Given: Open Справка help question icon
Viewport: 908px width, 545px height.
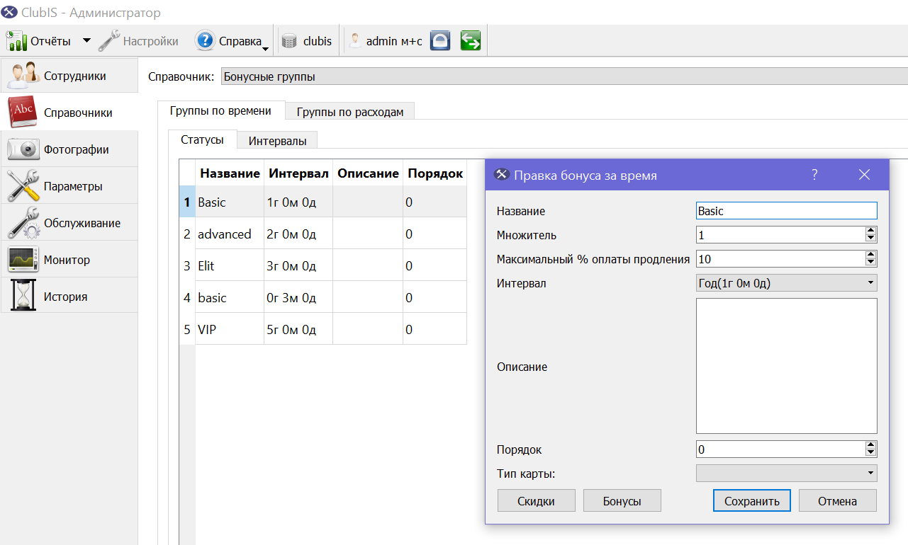Looking at the screenshot, I should (205, 40).
